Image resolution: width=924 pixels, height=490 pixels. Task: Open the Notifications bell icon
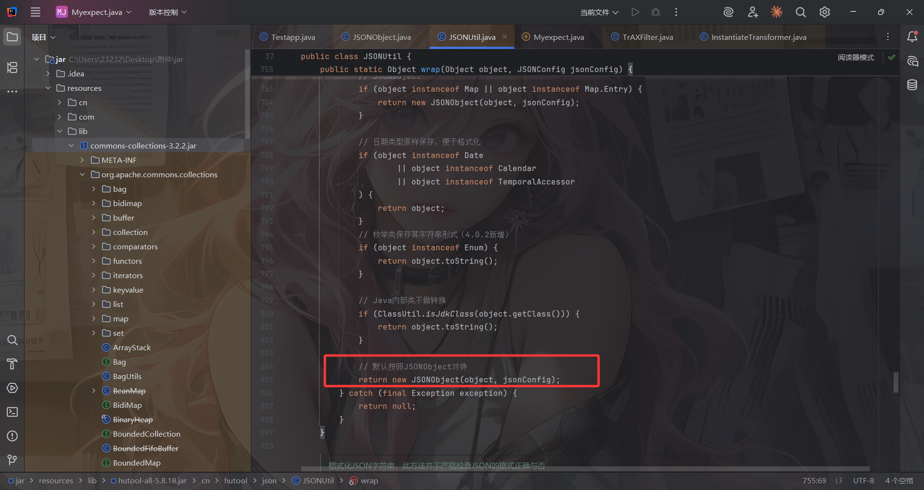(x=912, y=37)
